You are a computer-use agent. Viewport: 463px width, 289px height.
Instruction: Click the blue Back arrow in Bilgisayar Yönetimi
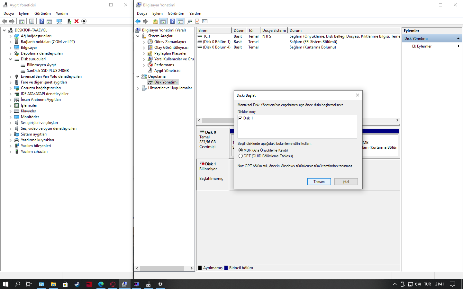click(138, 21)
